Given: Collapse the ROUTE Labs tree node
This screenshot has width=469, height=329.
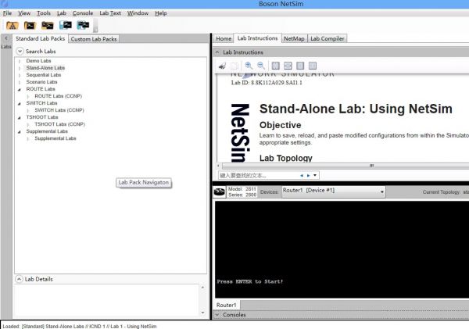Looking at the screenshot, I should pos(19,89).
